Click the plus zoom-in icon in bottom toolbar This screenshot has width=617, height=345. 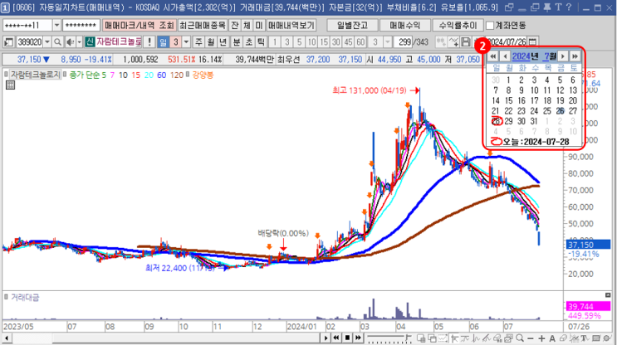pos(541,338)
